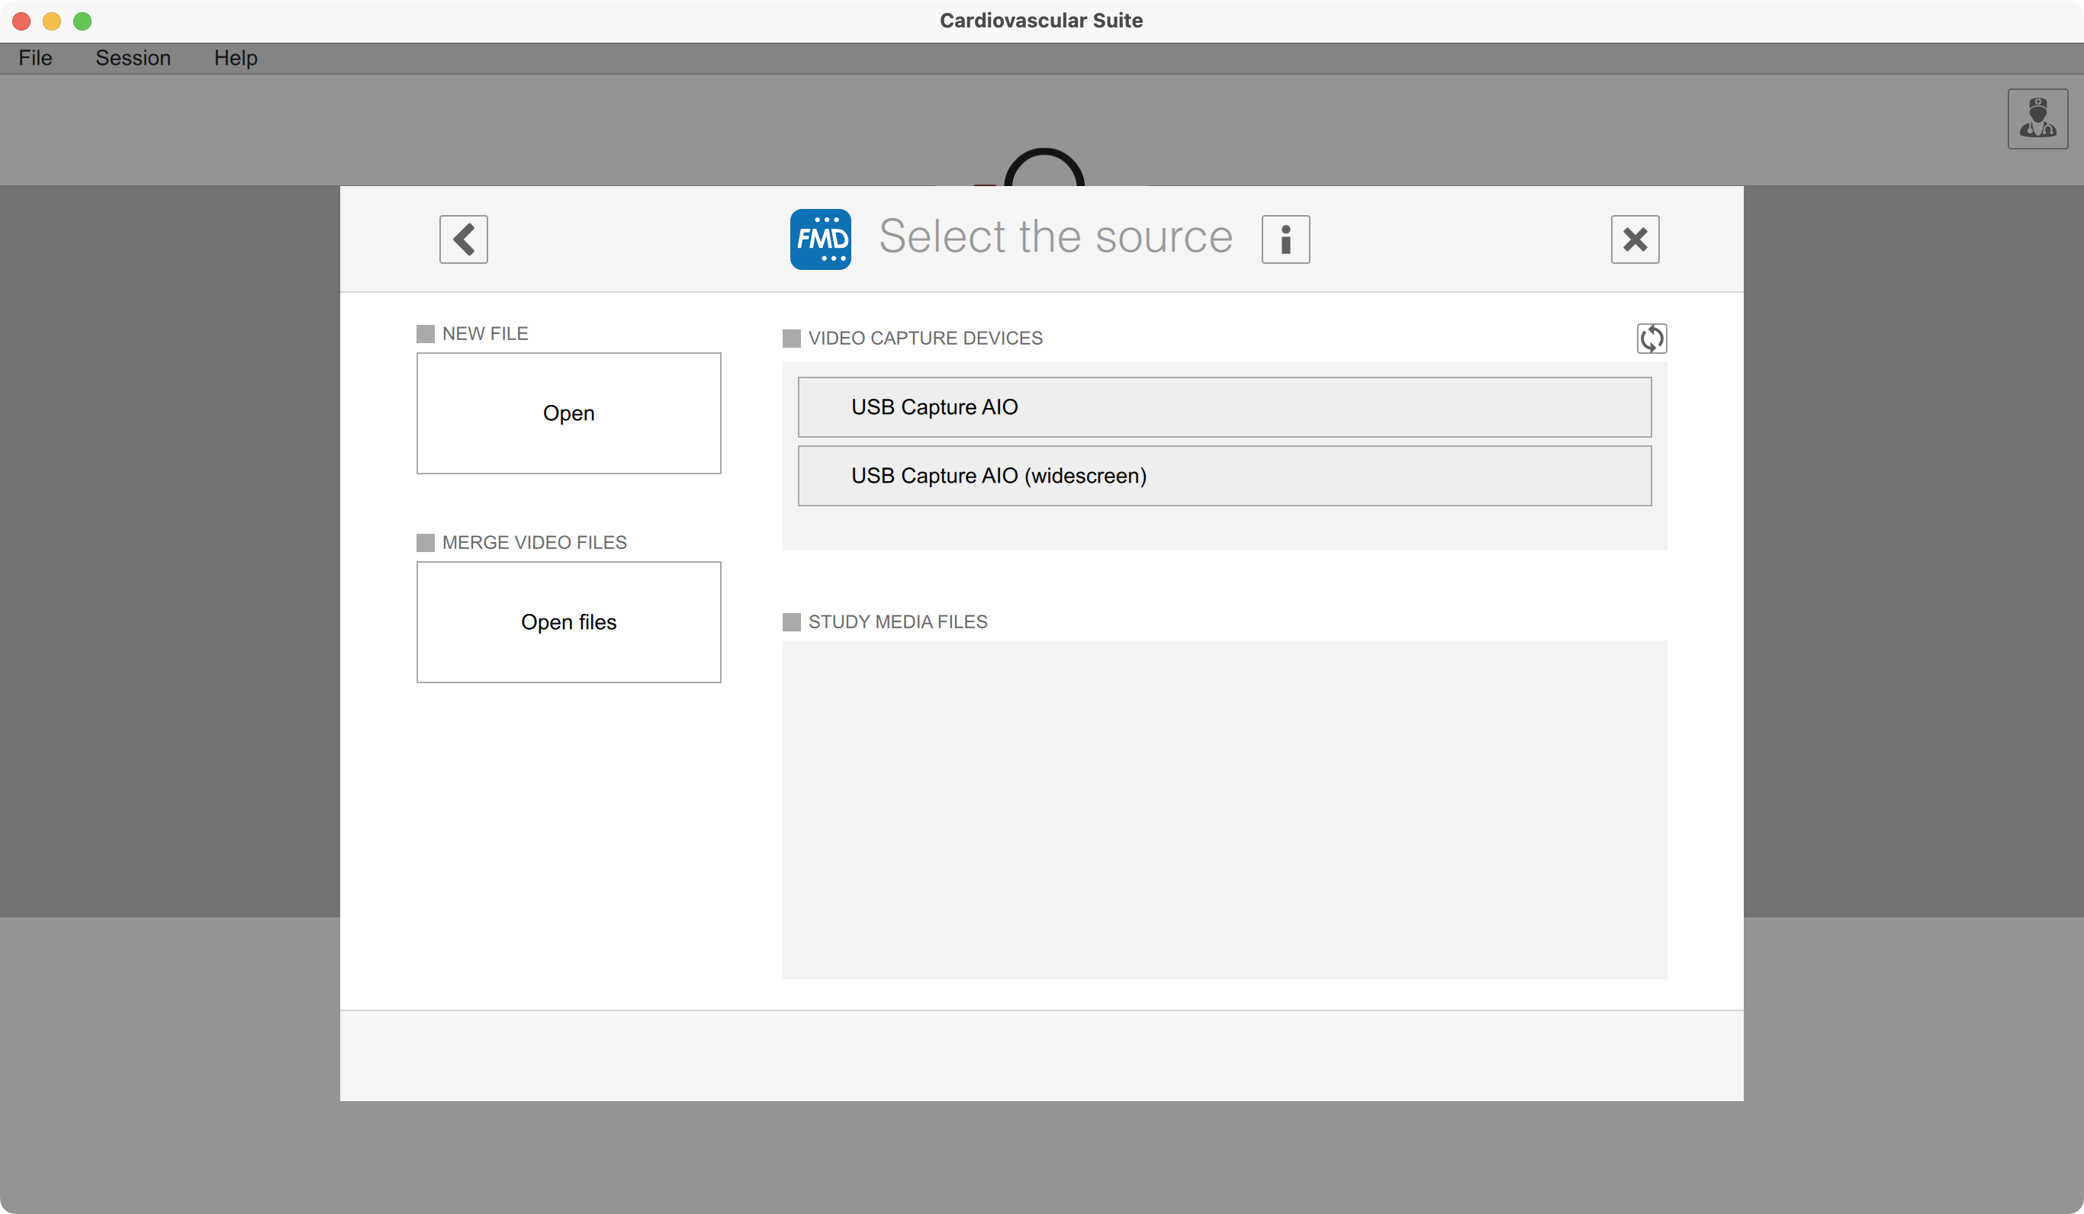Screen dimensions: 2084x1214
Task: Open the info icon next to title
Action: [1285, 239]
